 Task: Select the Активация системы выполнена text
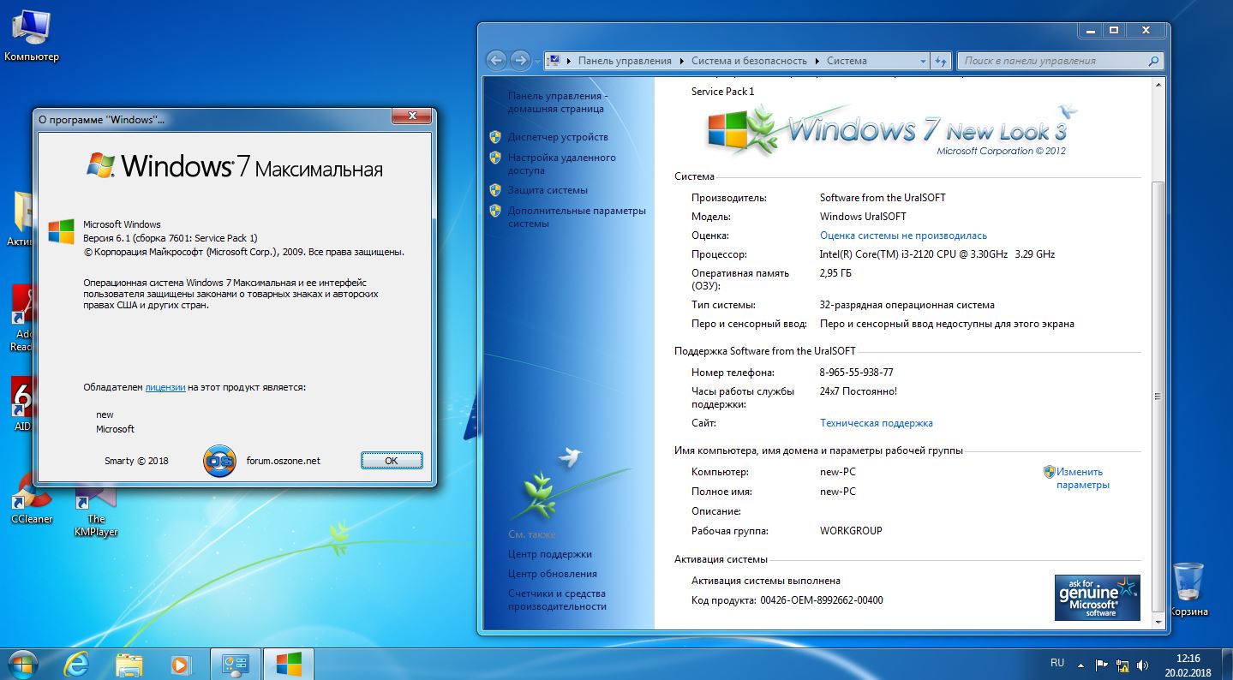coord(766,581)
